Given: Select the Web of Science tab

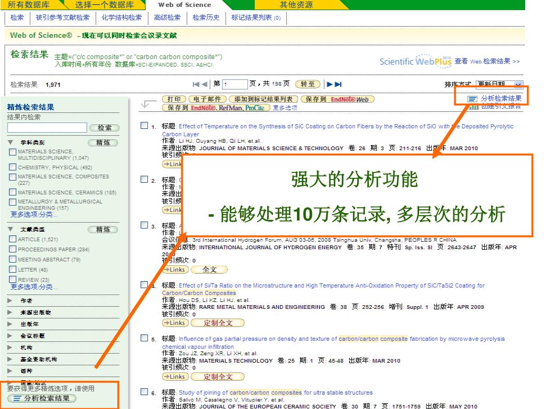Looking at the screenshot, I should click(x=184, y=5).
